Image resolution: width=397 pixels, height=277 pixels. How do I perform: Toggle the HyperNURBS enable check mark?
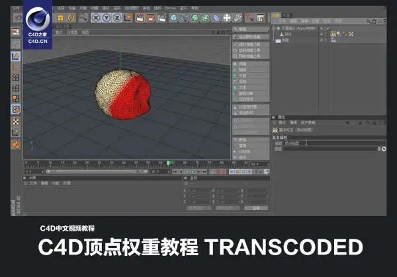tap(328, 28)
